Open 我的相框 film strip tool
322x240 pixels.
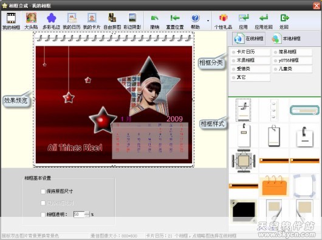[11, 21]
